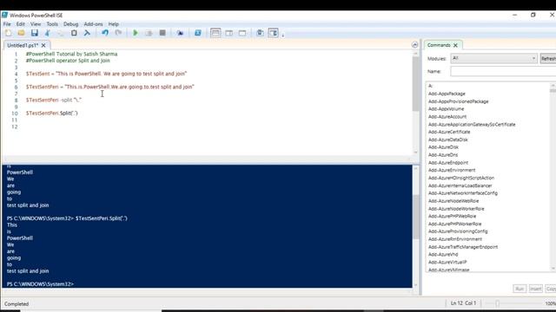Click the Run command button

(x=520, y=289)
